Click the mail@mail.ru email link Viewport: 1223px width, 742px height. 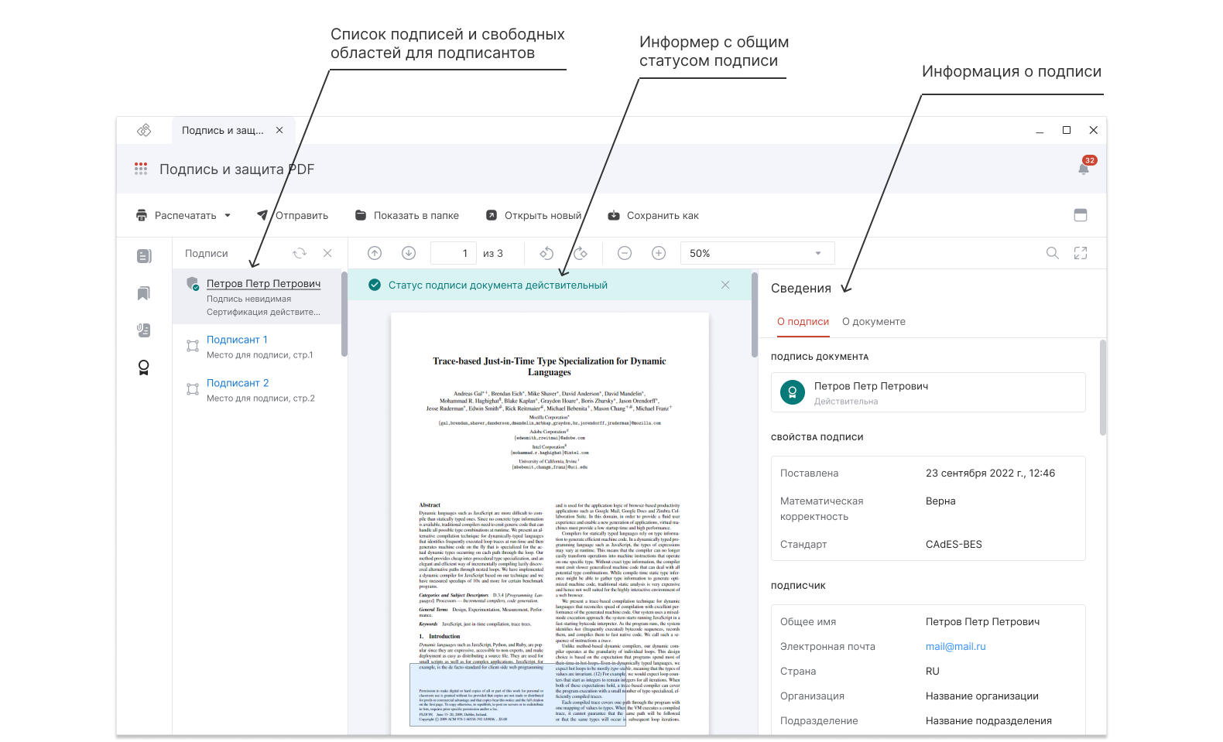pyautogui.click(x=956, y=646)
